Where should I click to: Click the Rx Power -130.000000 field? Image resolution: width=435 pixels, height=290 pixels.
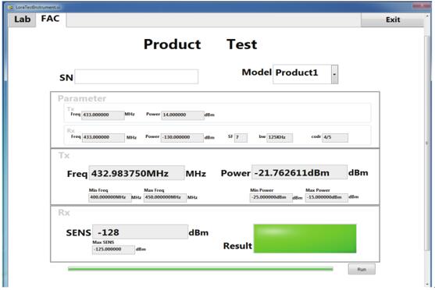[x=182, y=137]
